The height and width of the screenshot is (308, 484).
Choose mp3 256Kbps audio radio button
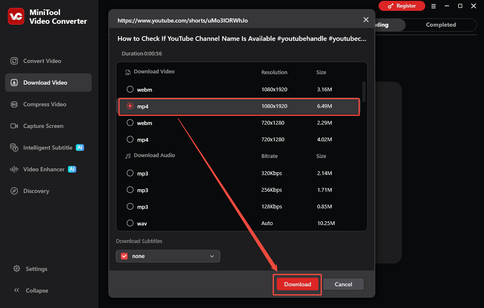[x=130, y=190]
